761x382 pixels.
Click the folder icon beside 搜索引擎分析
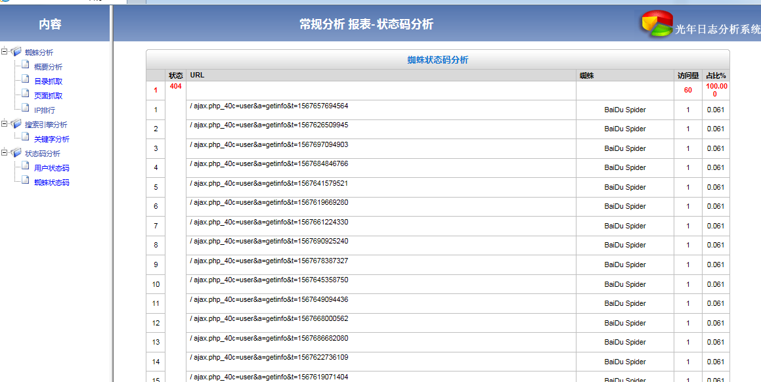(x=16, y=124)
